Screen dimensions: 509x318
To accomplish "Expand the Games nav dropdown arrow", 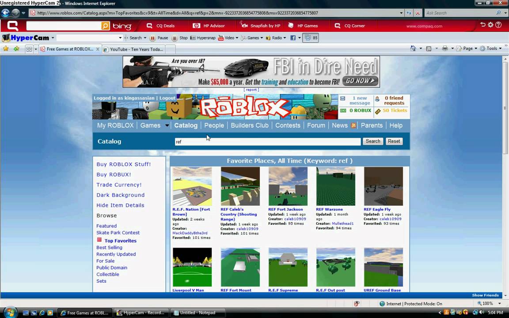I will (x=167, y=125).
